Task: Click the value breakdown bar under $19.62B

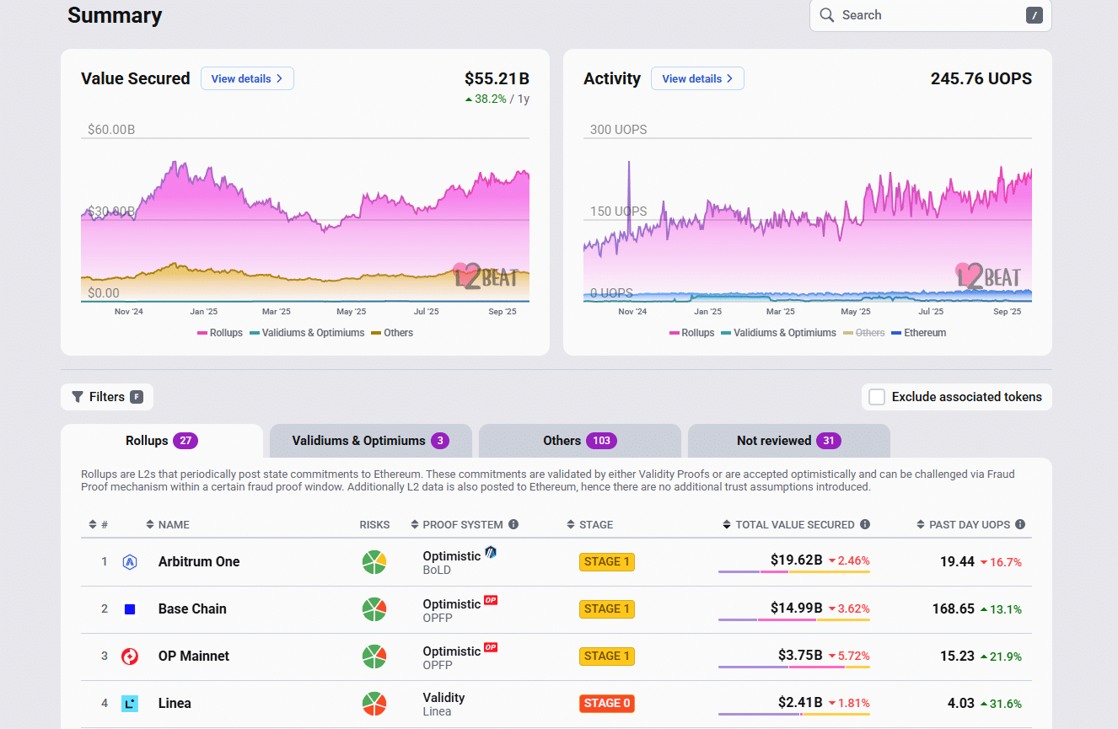Action: [x=794, y=572]
